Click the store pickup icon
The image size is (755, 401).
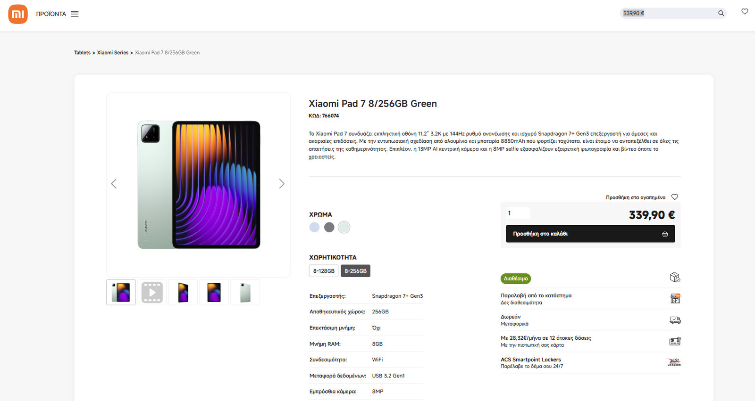tap(675, 298)
